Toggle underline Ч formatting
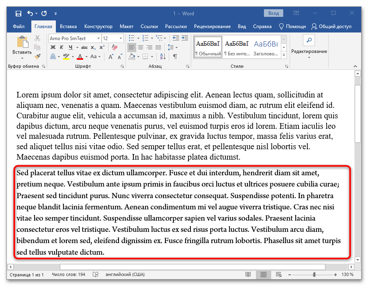368x286 pixels. (x=70, y=47)
